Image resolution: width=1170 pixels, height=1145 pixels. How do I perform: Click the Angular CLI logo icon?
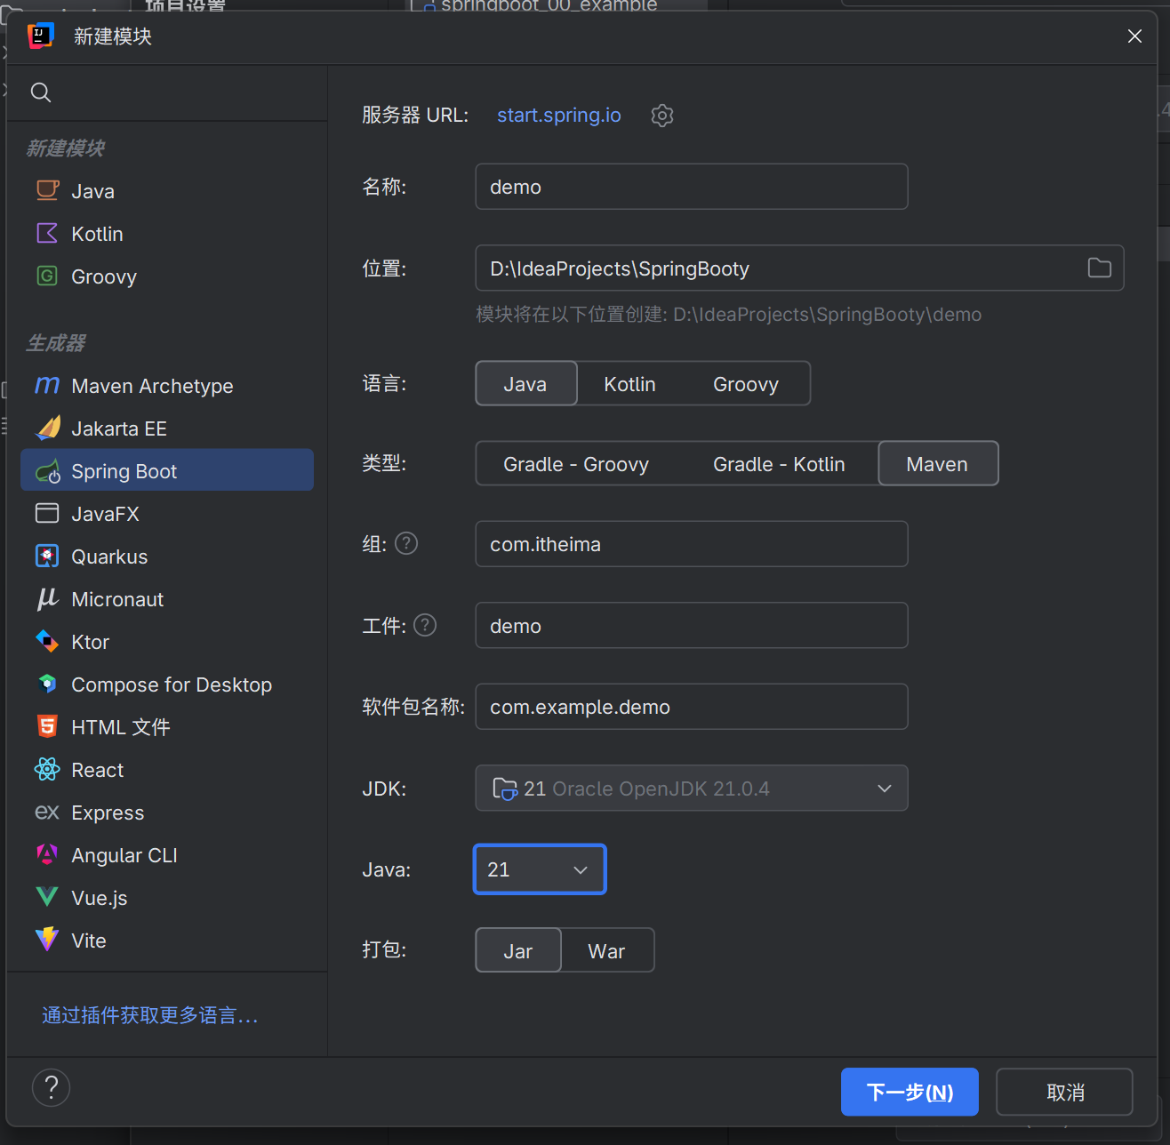pyautogui.click(x=47, y=855)
